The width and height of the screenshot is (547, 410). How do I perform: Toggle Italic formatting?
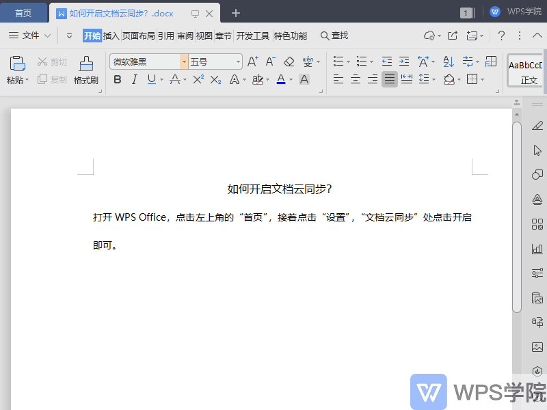click(x=135, y=80)
